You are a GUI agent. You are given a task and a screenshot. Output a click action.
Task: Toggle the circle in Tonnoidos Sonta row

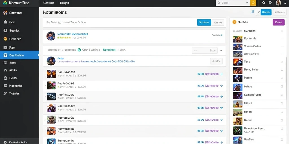pyautogui.click(x=282, y=129)
